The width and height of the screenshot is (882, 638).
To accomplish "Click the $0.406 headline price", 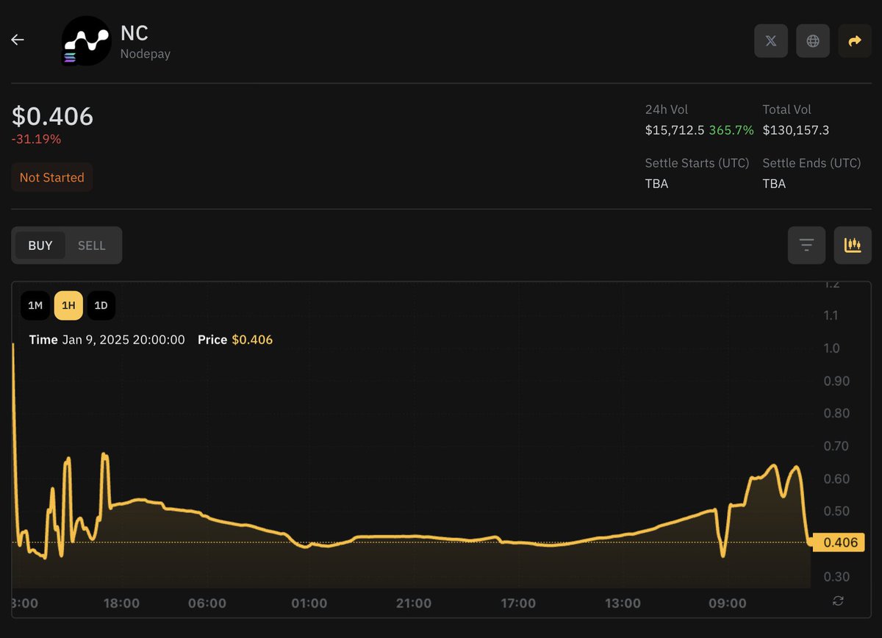I will coord(53,116).
